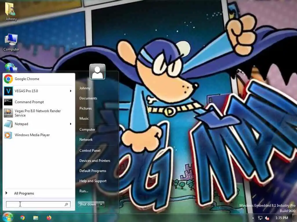Open Devices and Printers

point(95,161)
